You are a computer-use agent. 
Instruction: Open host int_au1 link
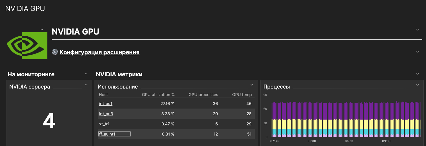point(106,103)
